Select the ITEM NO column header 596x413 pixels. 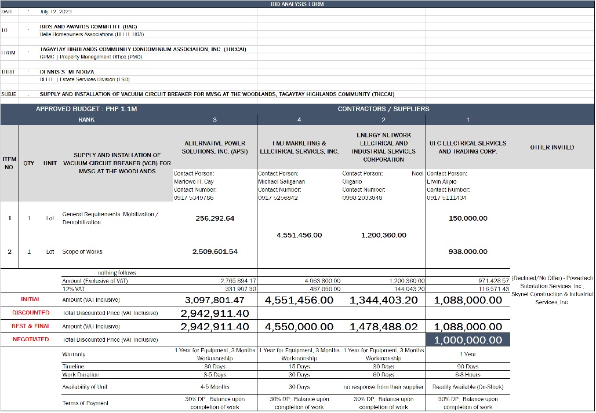(x=9, y=163)
